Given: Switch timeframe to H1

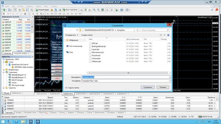Looking at the screenshot, I should 64,14.
